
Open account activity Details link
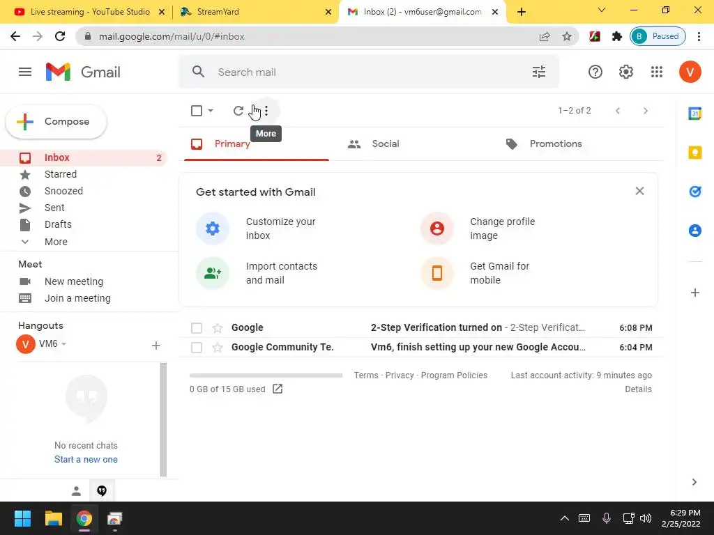[x=638, y=389]
